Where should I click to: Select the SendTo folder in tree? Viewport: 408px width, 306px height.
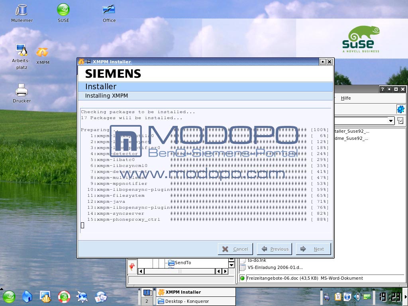point(182,263)
